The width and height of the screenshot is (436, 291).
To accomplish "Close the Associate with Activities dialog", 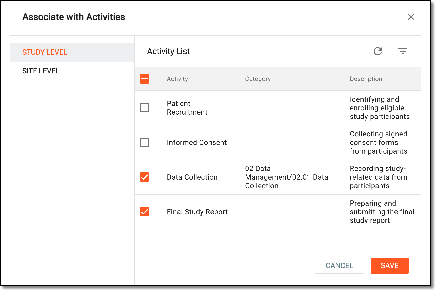I will (411, 17).
